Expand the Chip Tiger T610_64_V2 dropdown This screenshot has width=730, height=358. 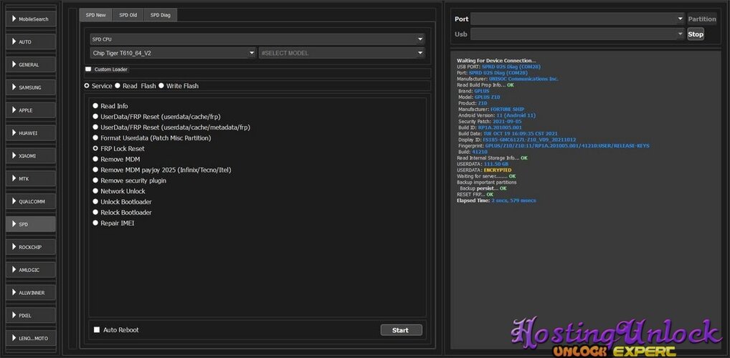(174, 53)
